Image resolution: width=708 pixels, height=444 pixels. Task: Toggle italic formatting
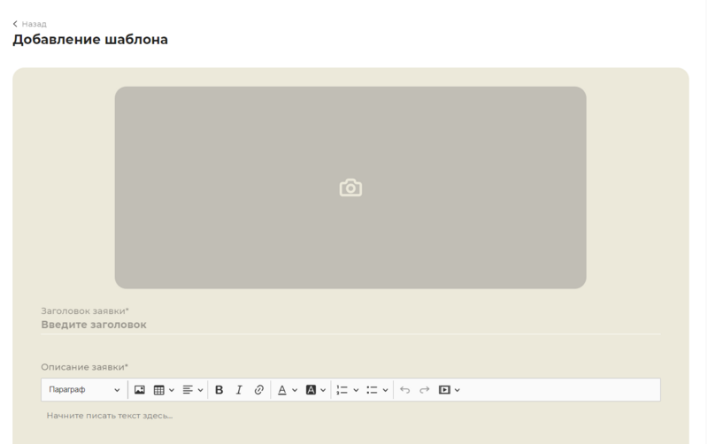coord(239,390)
